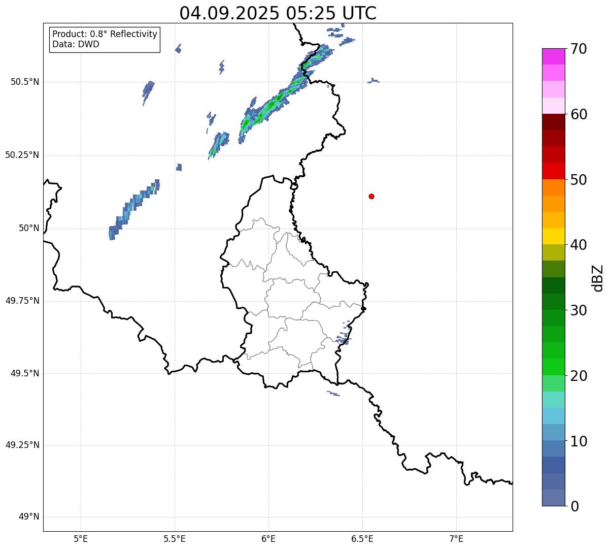Click the 0 colorbar tick label
The width and height of the screenshot is (610, 549).
pyautogui.click(x=574, y=506)
